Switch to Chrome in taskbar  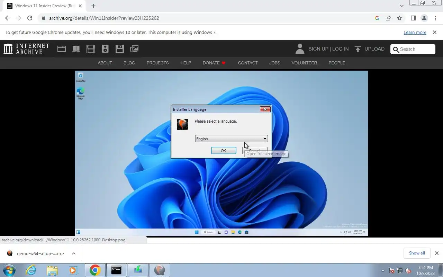[95, 270]
